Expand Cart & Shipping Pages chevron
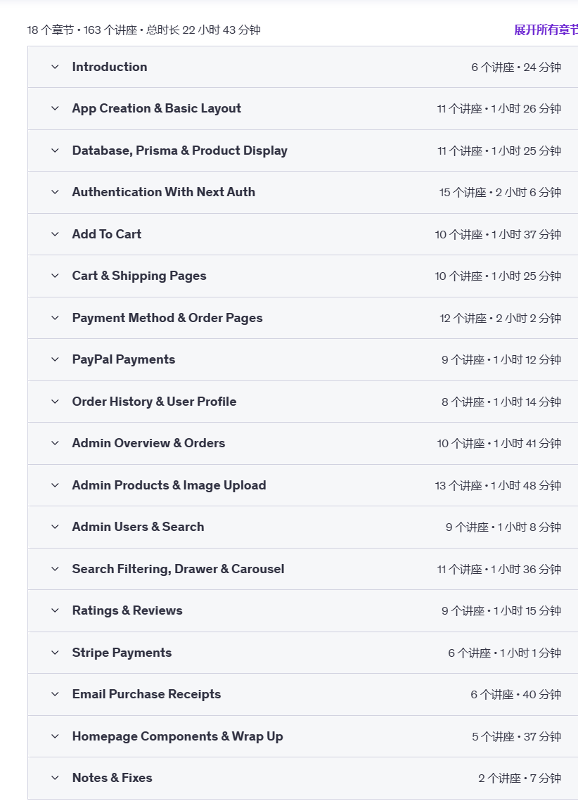578x801 pixels. click(x=55, y=276)
